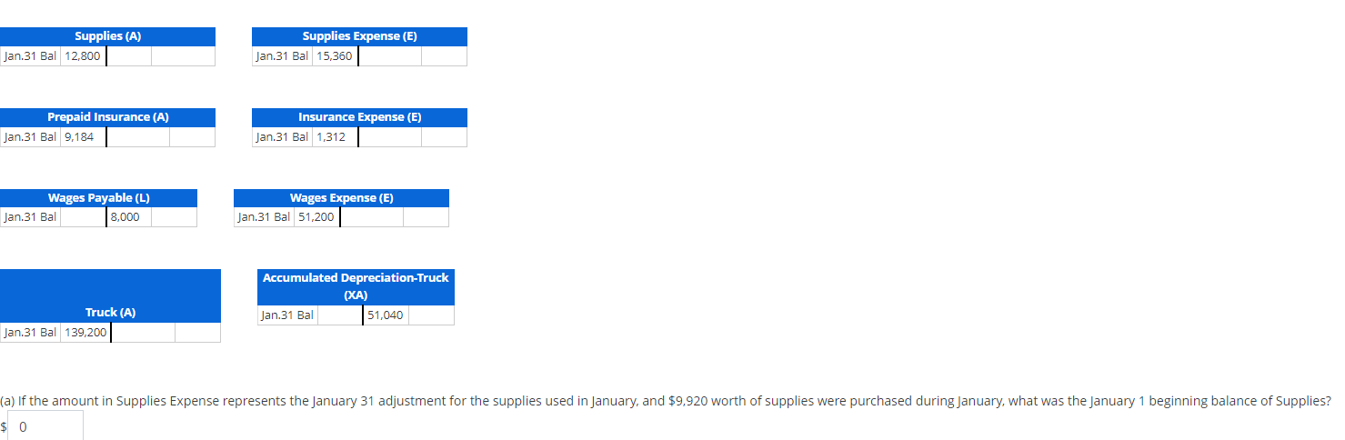Select the Wages Expense (E) header
This screenshot has height=440, width=1345.
(x=341, y=198)
